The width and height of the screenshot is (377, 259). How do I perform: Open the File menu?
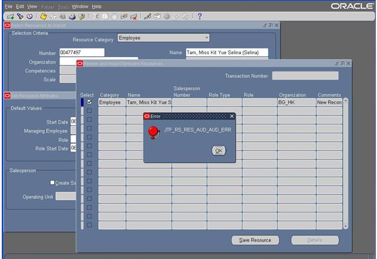(x=8, y=7)
